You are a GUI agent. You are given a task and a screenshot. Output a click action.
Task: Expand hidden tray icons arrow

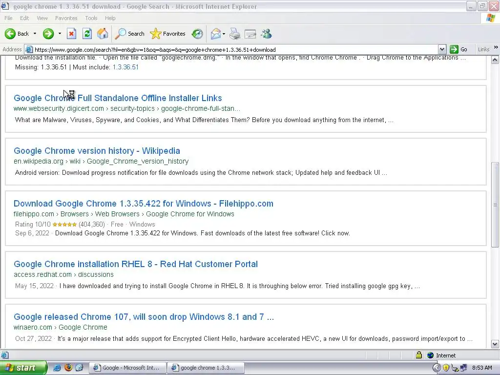(x=437, y=368)
